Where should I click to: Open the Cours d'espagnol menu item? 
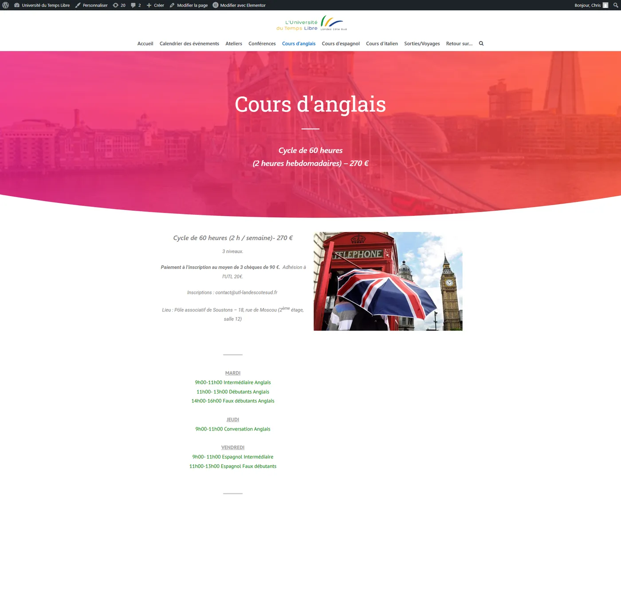[341, 43]
